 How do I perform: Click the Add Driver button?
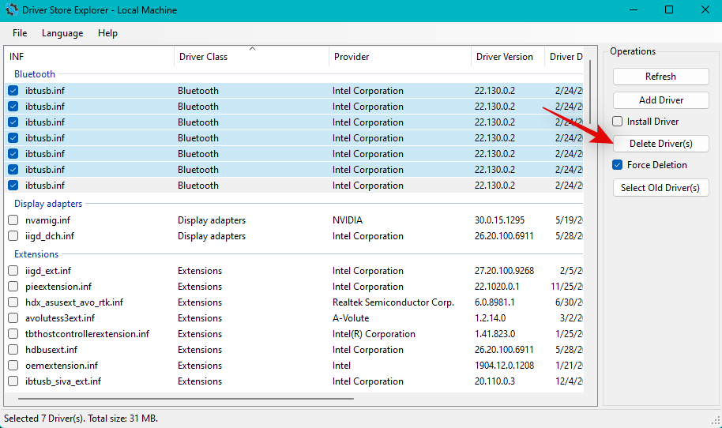(x=660, y=99)
